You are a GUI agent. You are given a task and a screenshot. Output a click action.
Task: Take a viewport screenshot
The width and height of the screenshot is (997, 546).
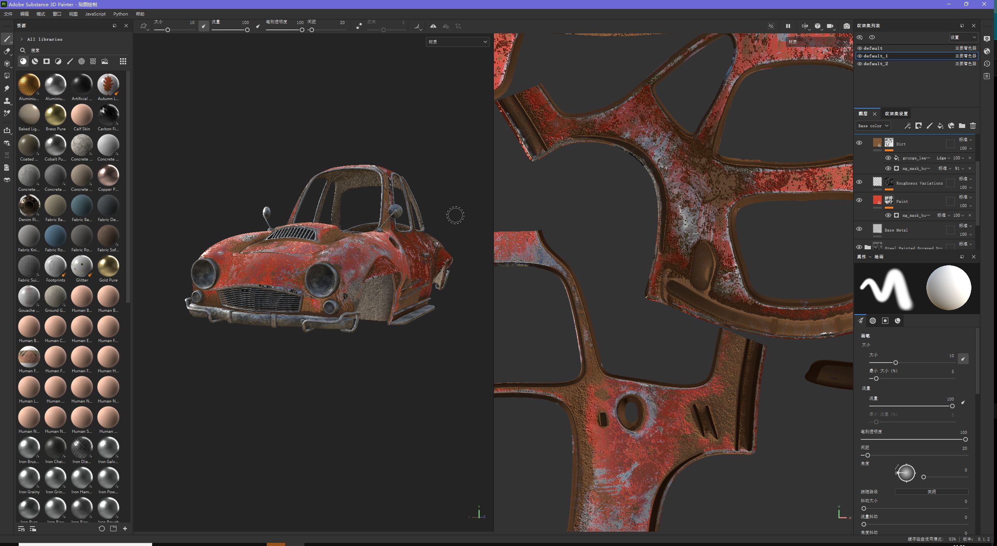click(x=846, y=26)
